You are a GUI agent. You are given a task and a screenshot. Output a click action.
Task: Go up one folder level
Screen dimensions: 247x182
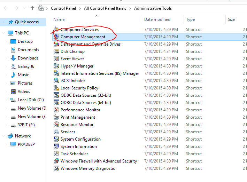tap(32, 8)
